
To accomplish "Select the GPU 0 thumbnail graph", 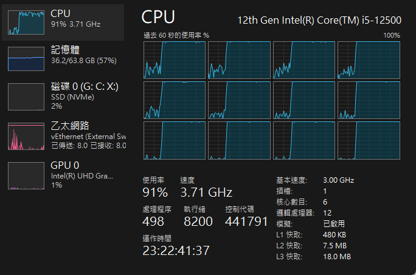I will click(26, 175).
